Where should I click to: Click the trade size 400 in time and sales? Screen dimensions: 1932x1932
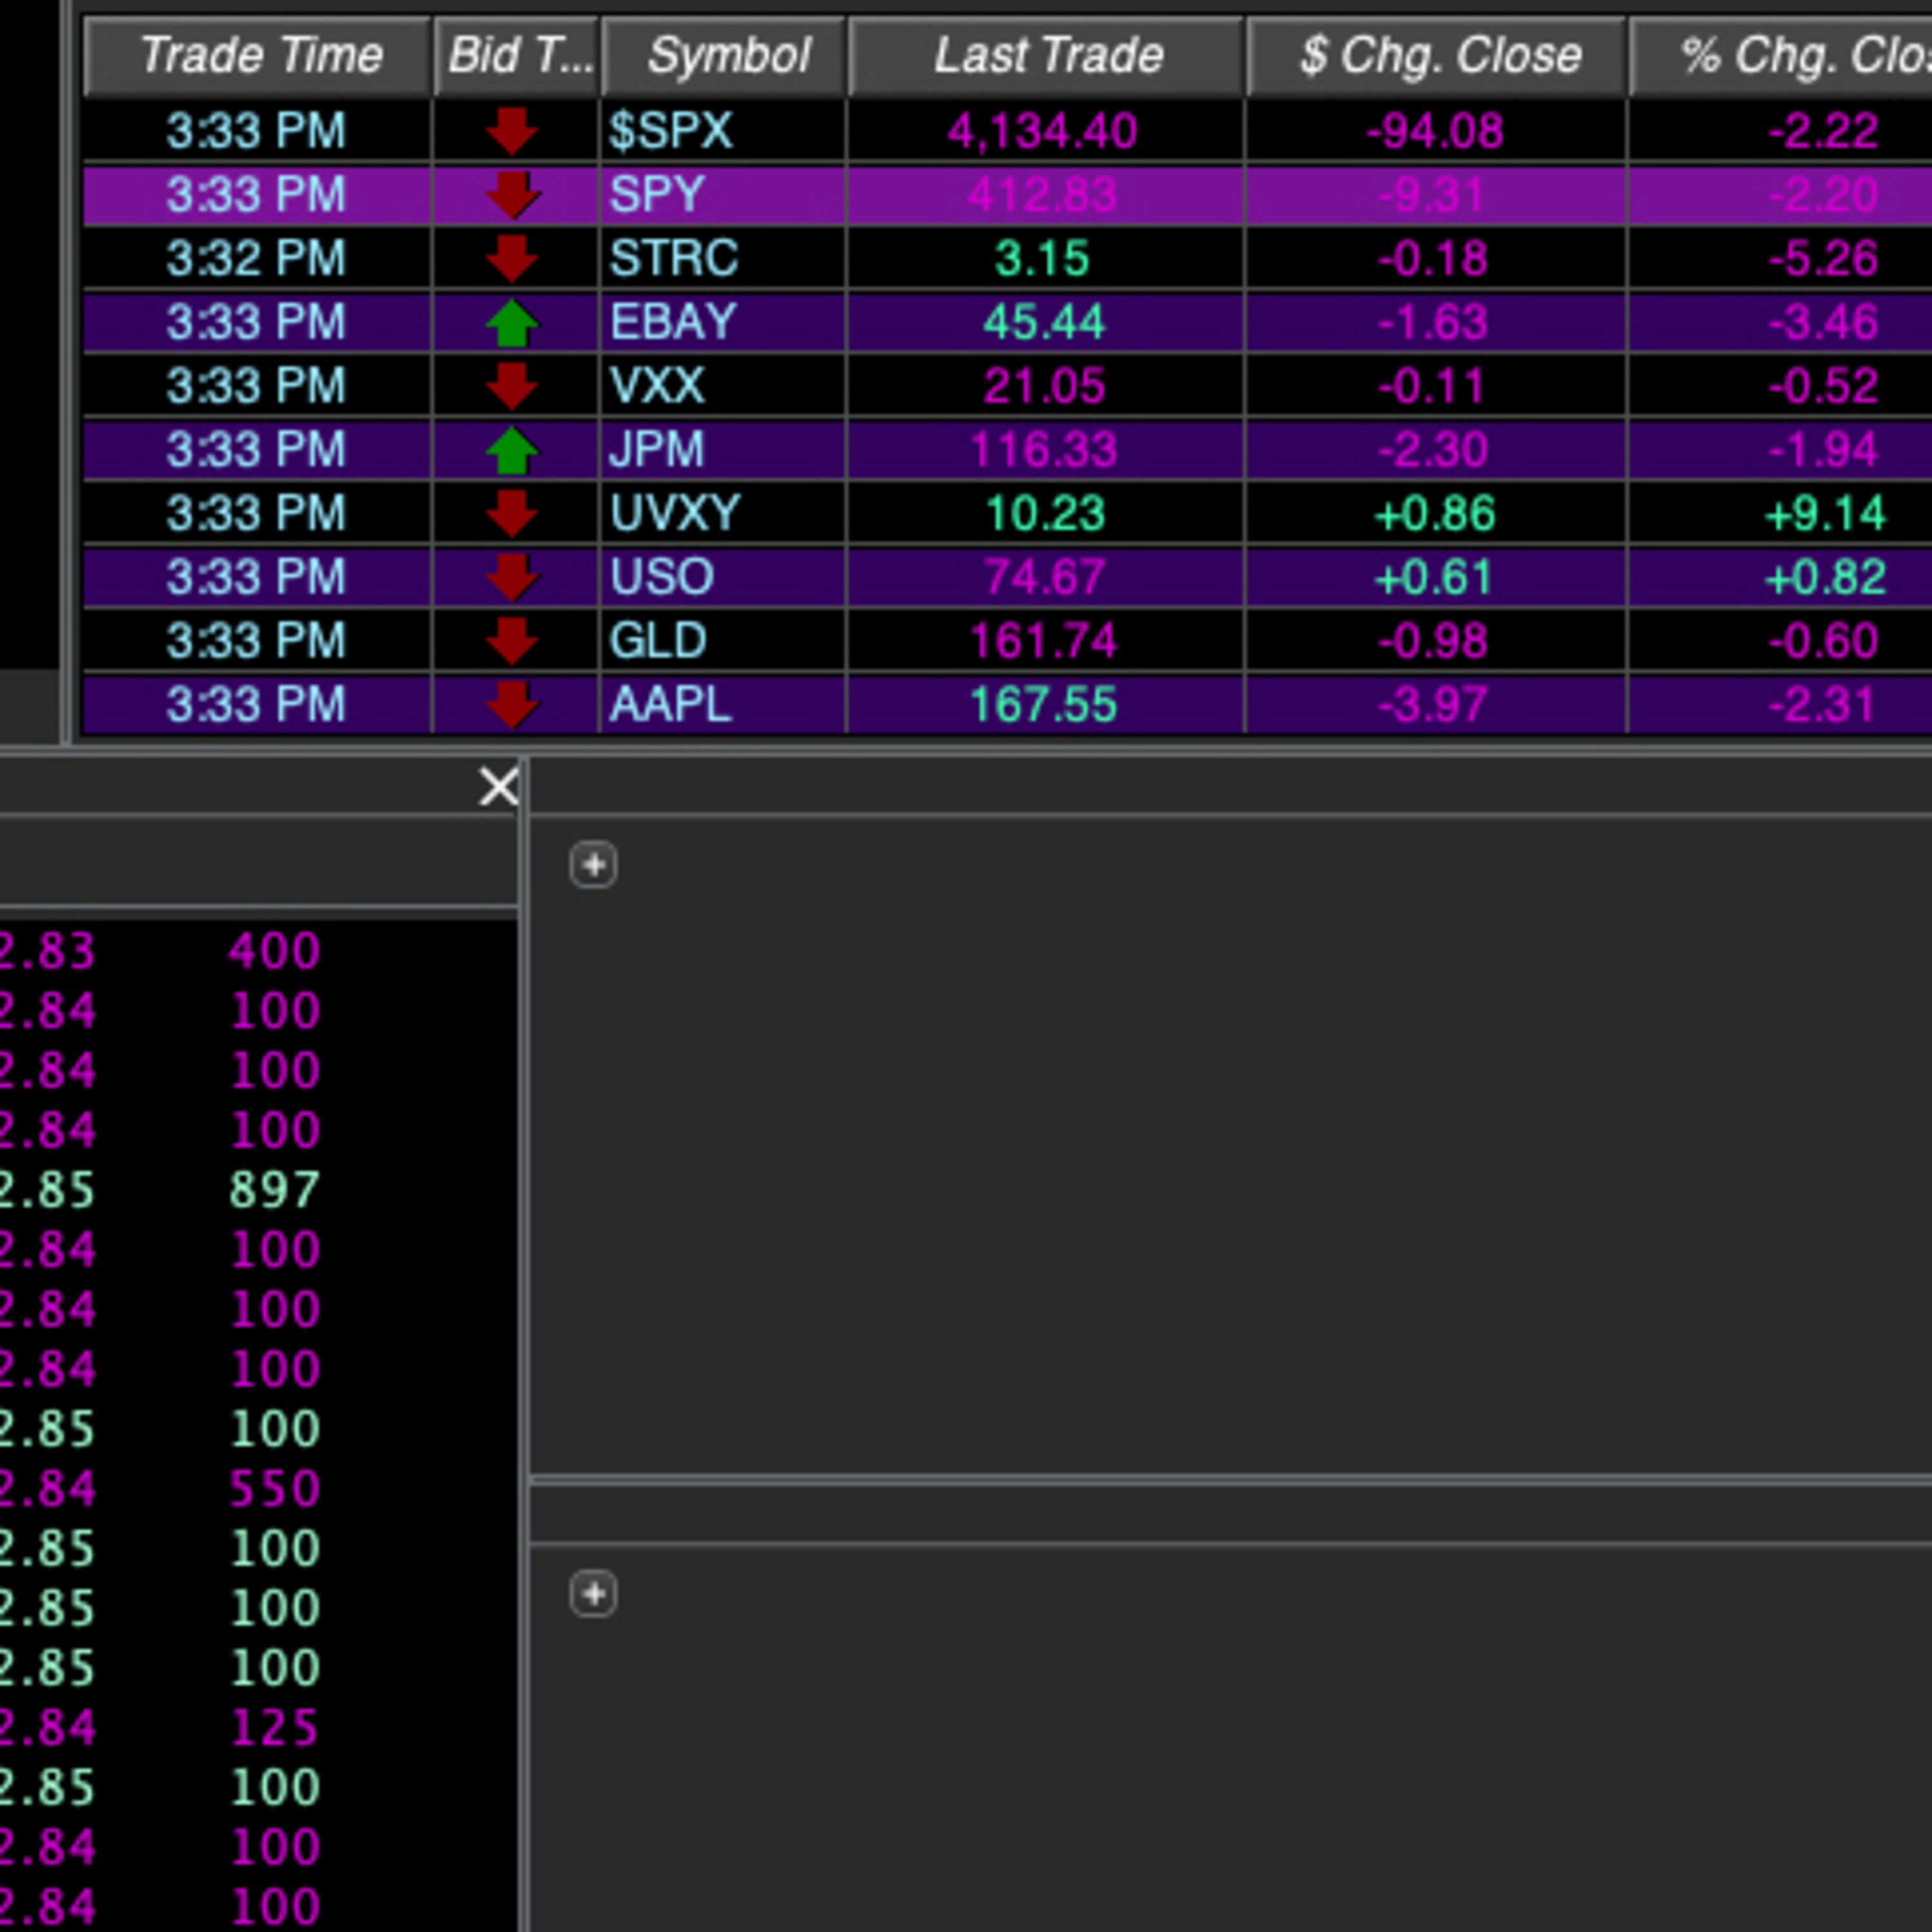(x=274, y=950)
